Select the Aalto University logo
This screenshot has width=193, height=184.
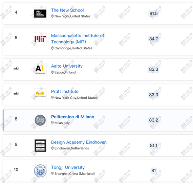coord(40,69)
